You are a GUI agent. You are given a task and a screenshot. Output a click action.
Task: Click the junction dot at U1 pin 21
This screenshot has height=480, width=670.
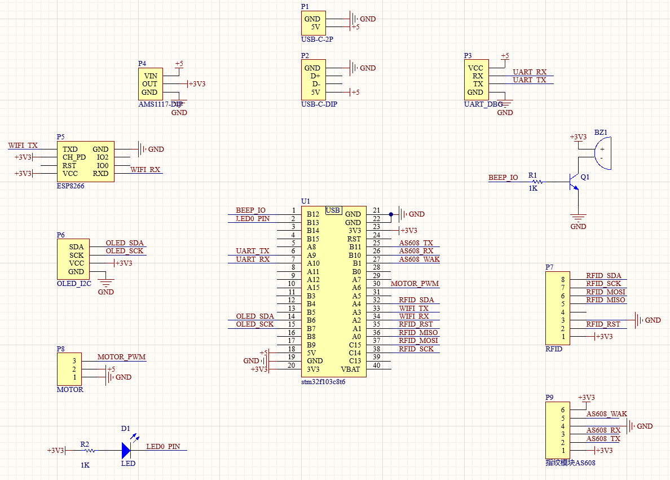click(x=391, y=214)
